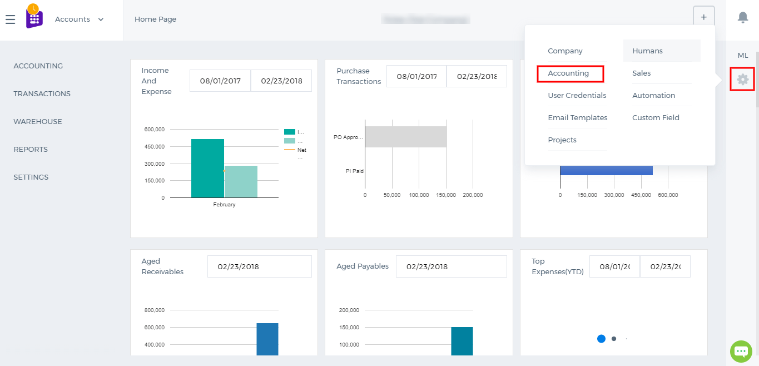The width and height of the screenshot is (759, 366).
Task: Click the light teal February expense bar
Action: (x=241, y=181)
